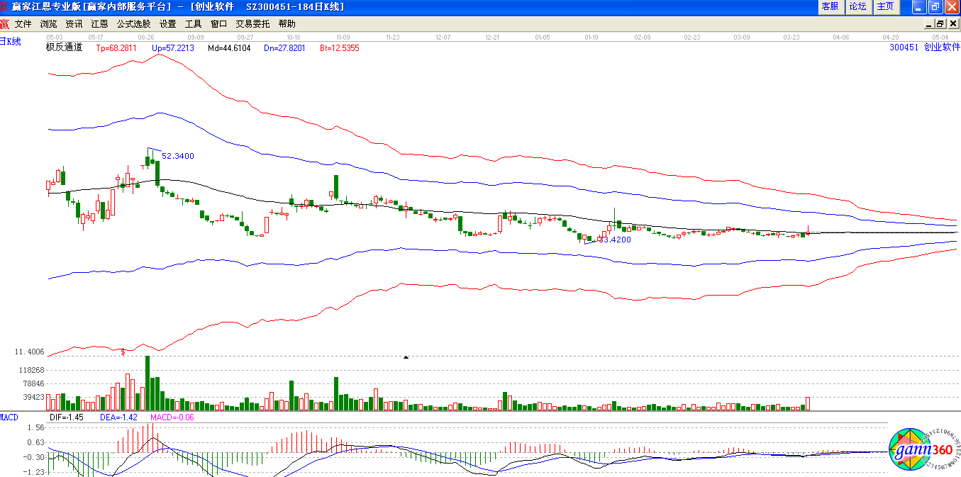This screenshot has width=961, height=477.
Task: Minimize the main application window
Action: 919,7
